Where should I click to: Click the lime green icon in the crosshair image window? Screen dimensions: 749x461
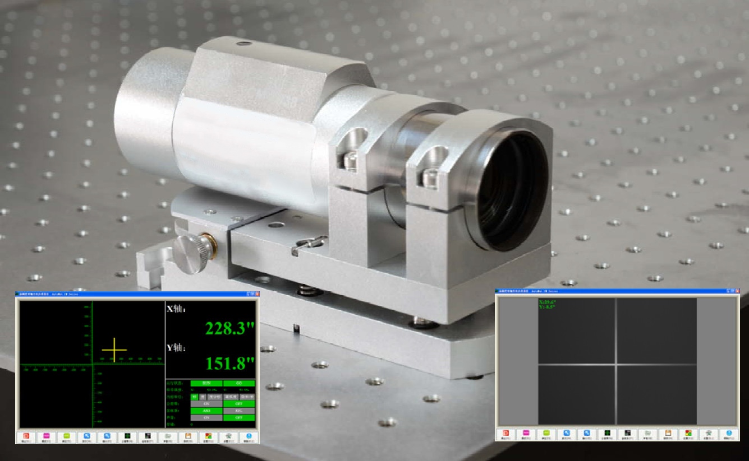tap(546, 434)
